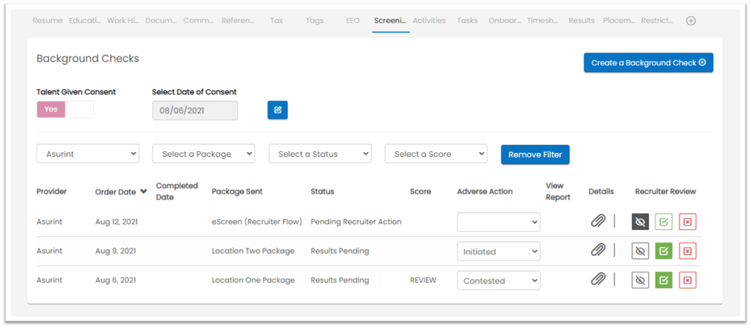Open empty Adverse Action dropdown for Aug 12

click(498, 222)
